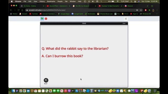Open the Extensions puzzle-piece menu
This screenshot has width=168, height=94.
(x=149, y=10)
